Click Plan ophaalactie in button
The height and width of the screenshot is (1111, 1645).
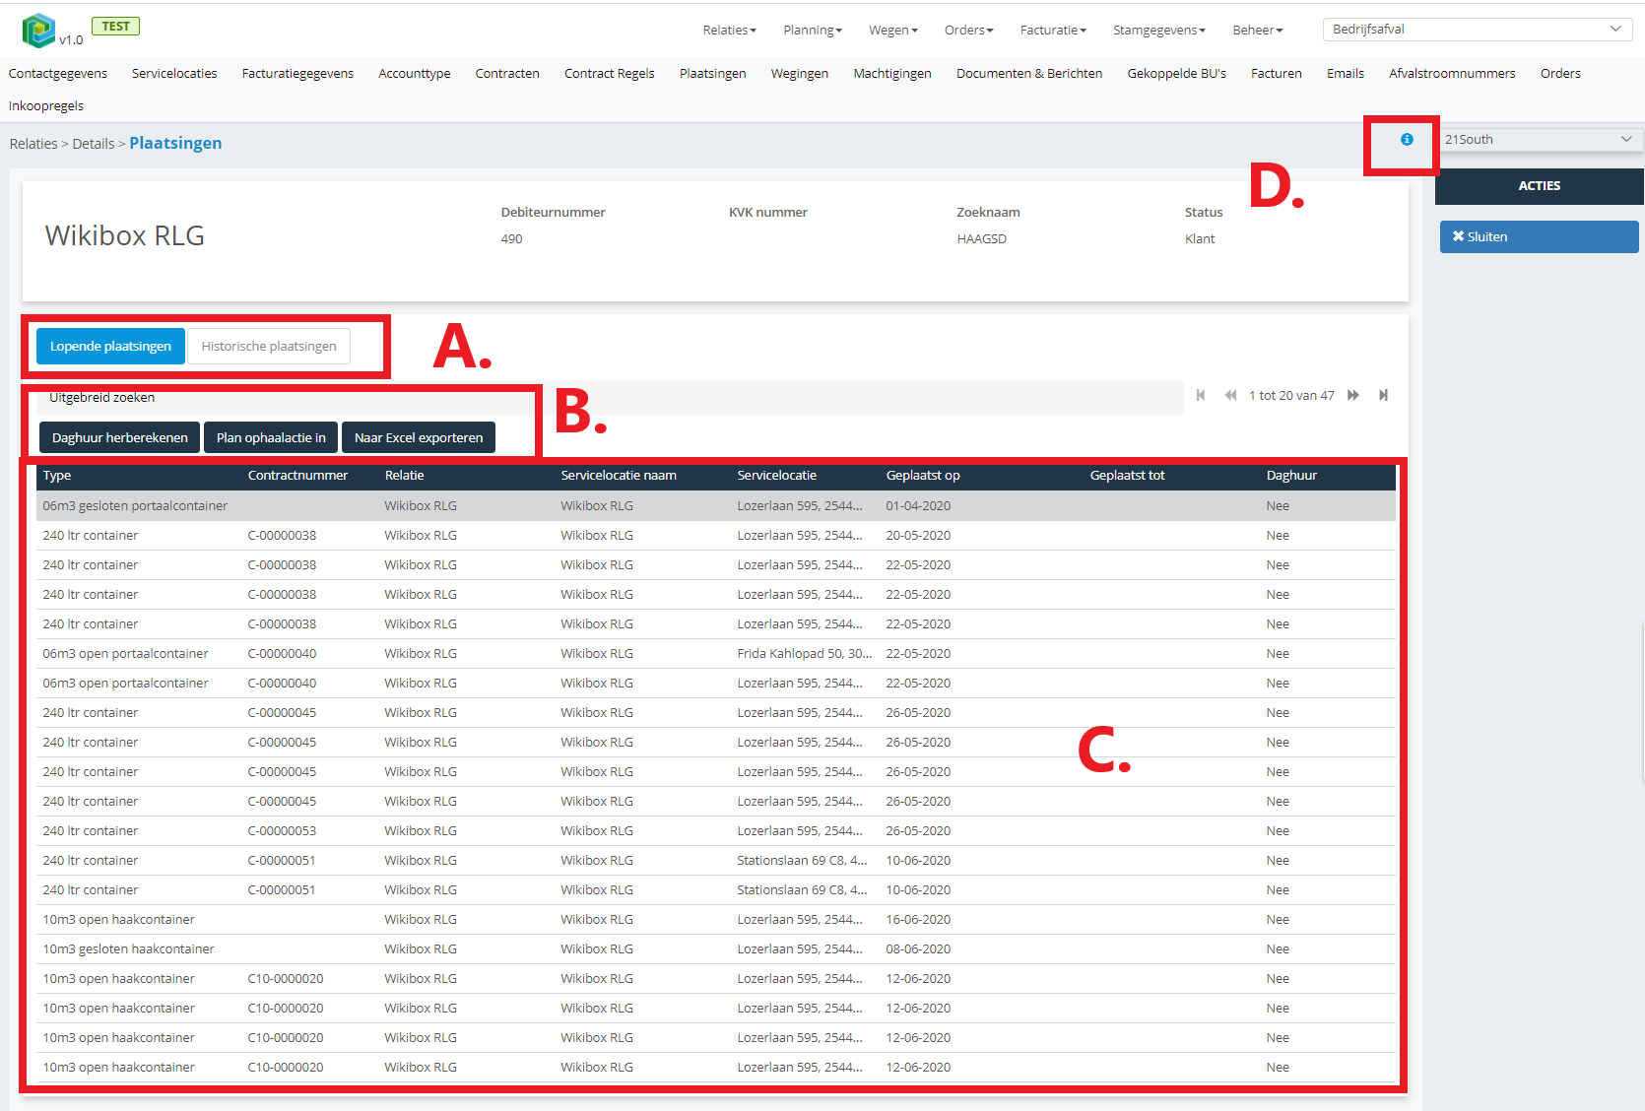point(271,438)
